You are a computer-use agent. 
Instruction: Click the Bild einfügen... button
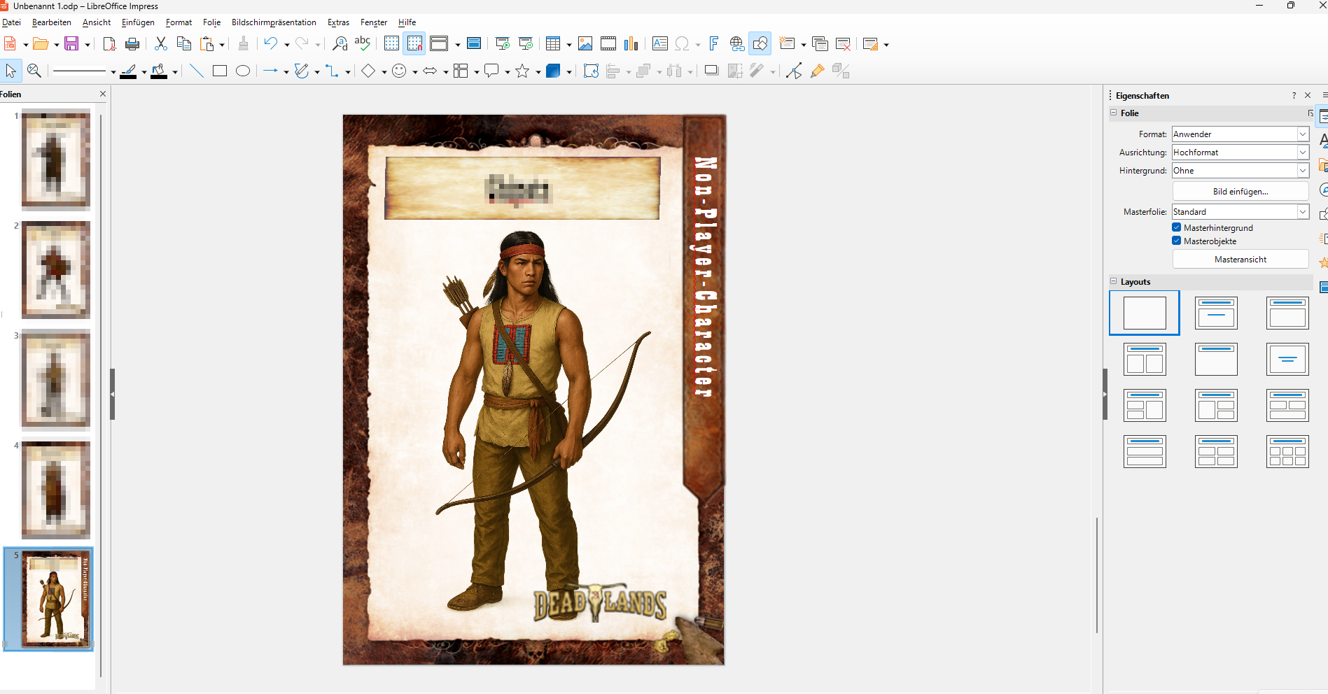(1240, 192)
